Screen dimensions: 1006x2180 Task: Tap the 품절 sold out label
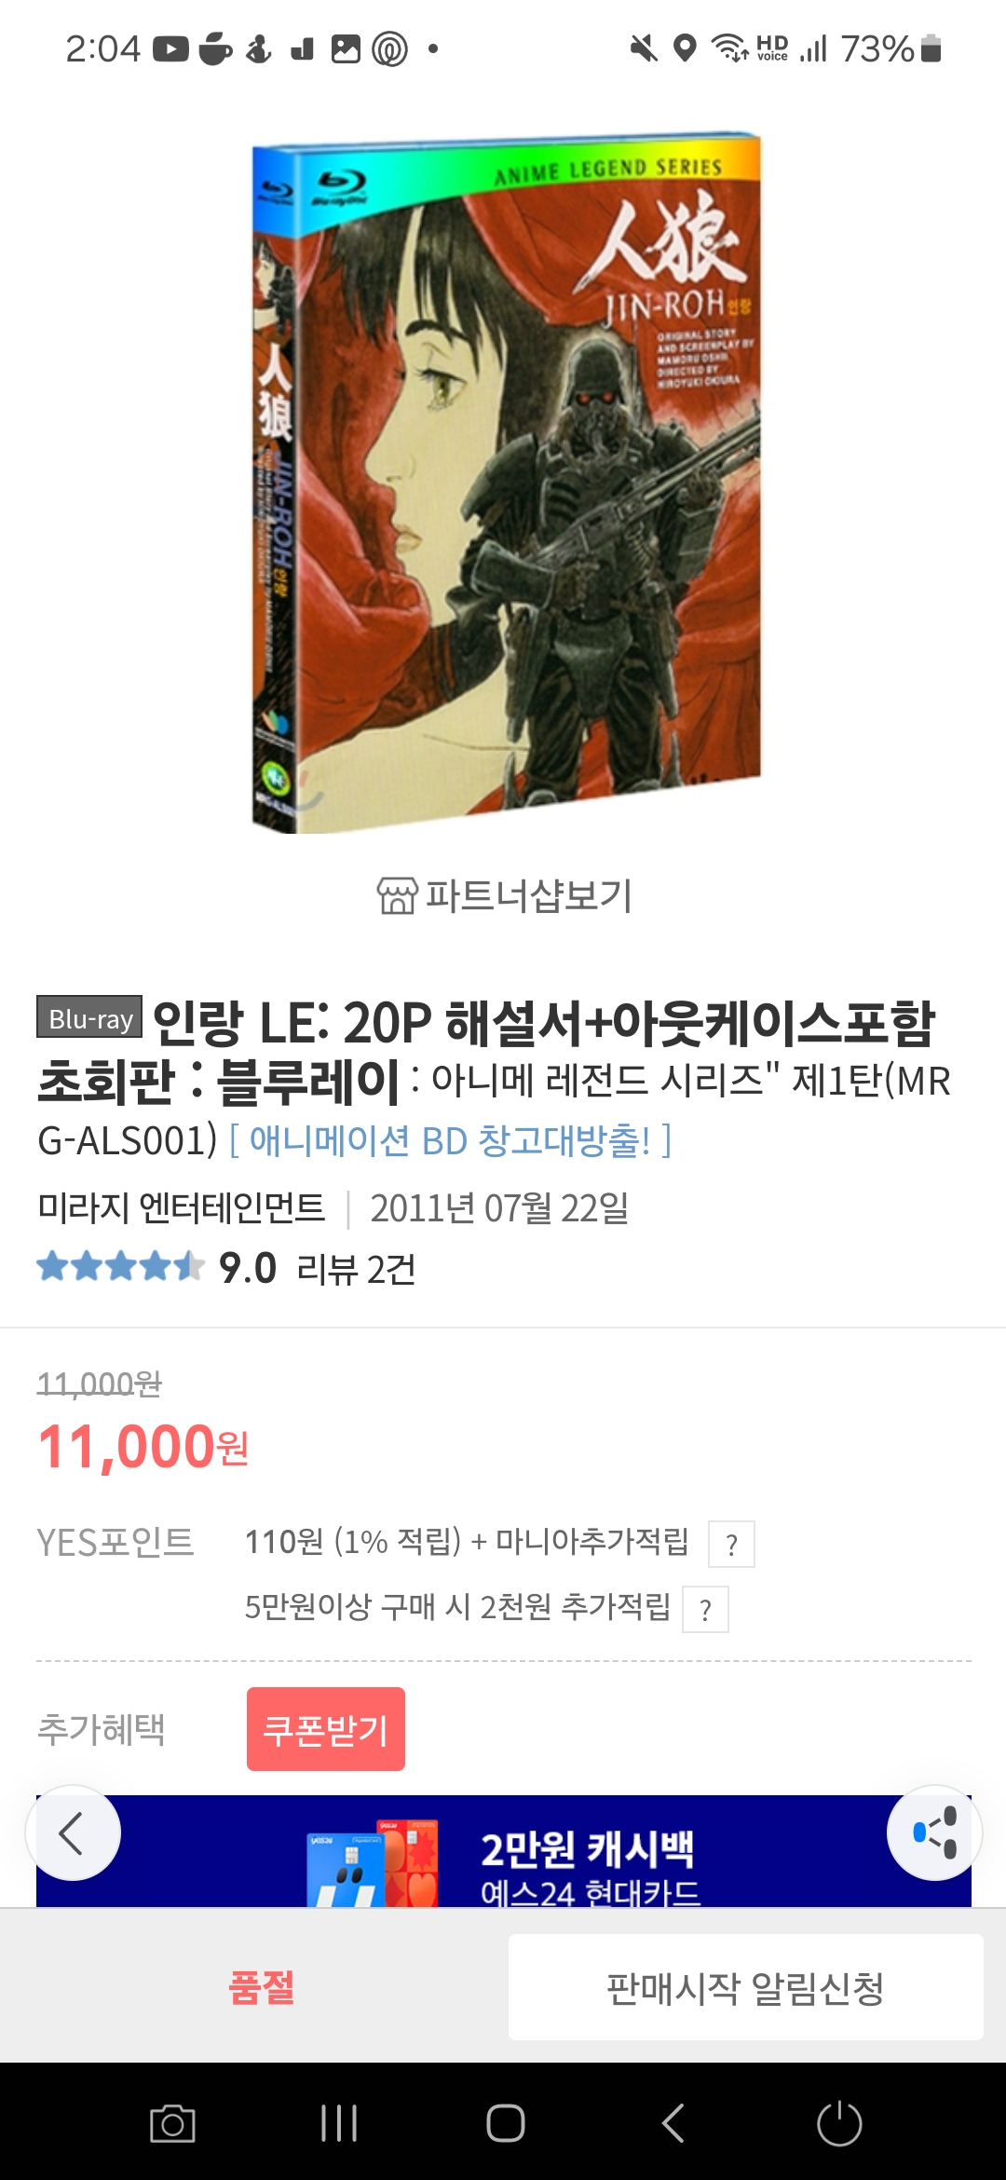point(262,1987)
